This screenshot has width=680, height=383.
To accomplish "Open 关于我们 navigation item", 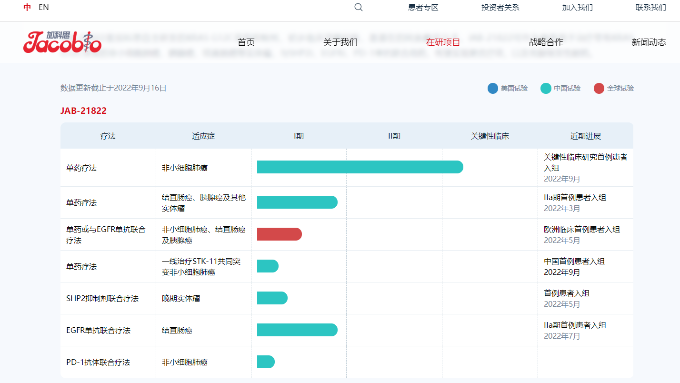I will point(340,42).
